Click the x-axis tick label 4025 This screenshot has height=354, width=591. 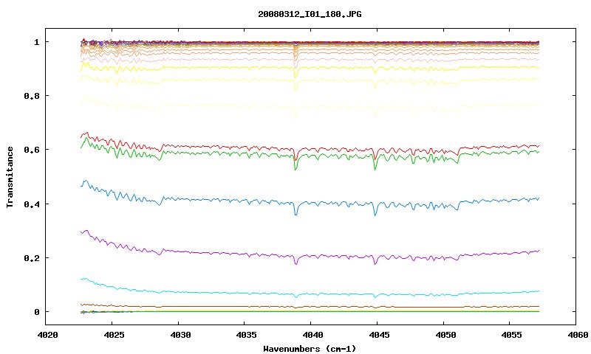pyautogui.click(x=114, y=335)
